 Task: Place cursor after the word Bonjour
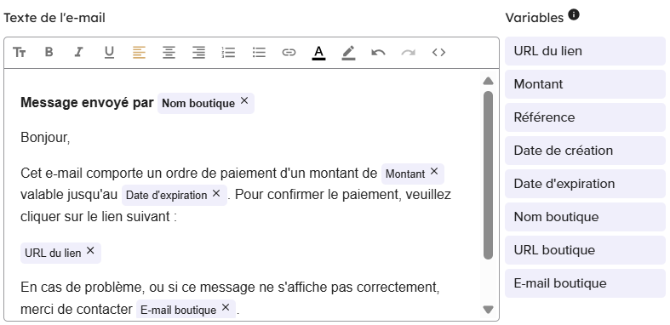coord(70,138)
